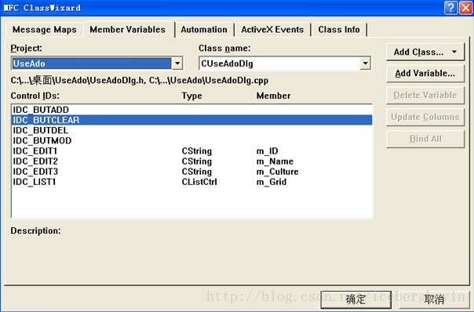Select the IDC_BUTMOD control ID row
Screen dimensions: 474x312
coord(192,140)
